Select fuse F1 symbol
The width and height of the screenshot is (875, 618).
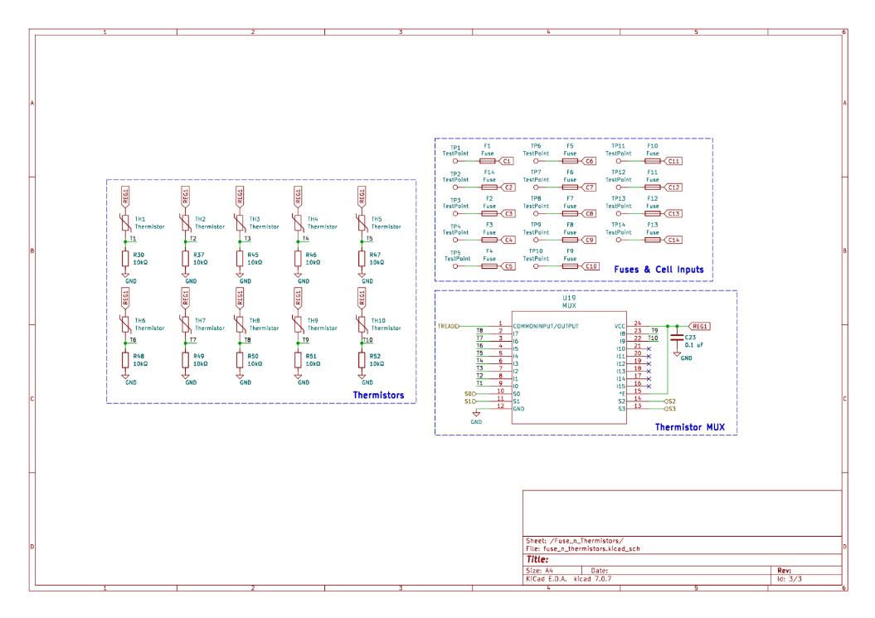[x=488, y=161]
